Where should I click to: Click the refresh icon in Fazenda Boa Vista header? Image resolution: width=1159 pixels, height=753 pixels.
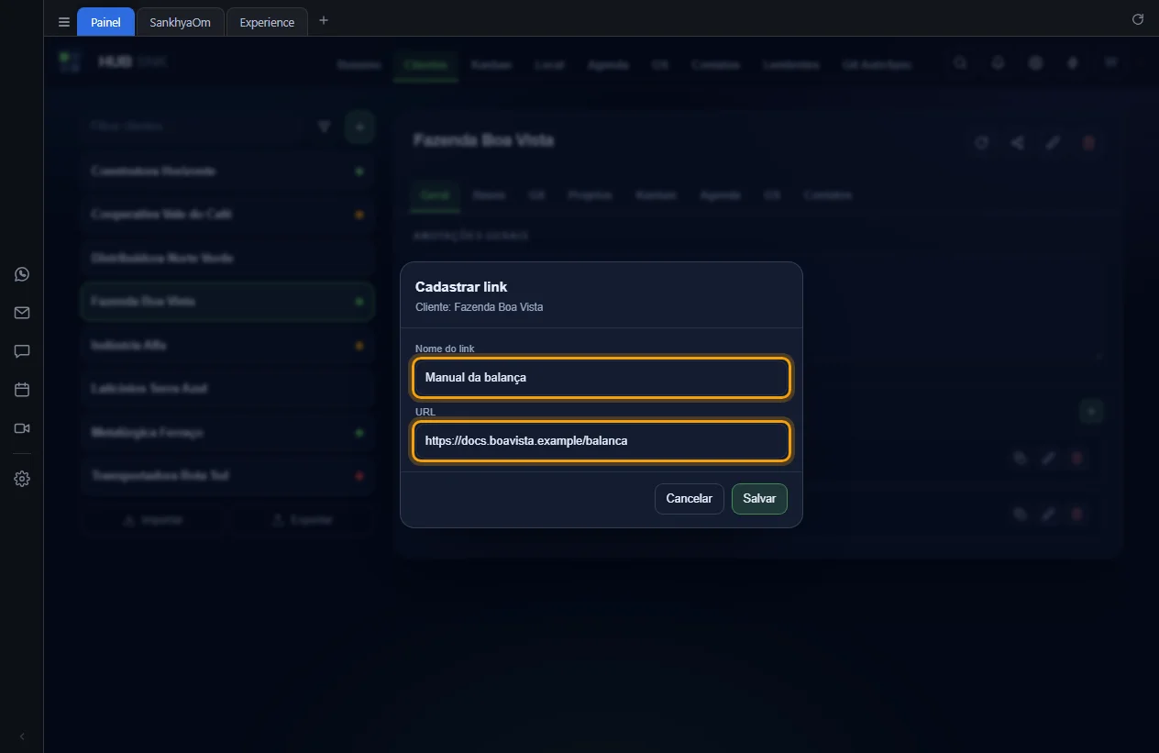tap(981, 142)
